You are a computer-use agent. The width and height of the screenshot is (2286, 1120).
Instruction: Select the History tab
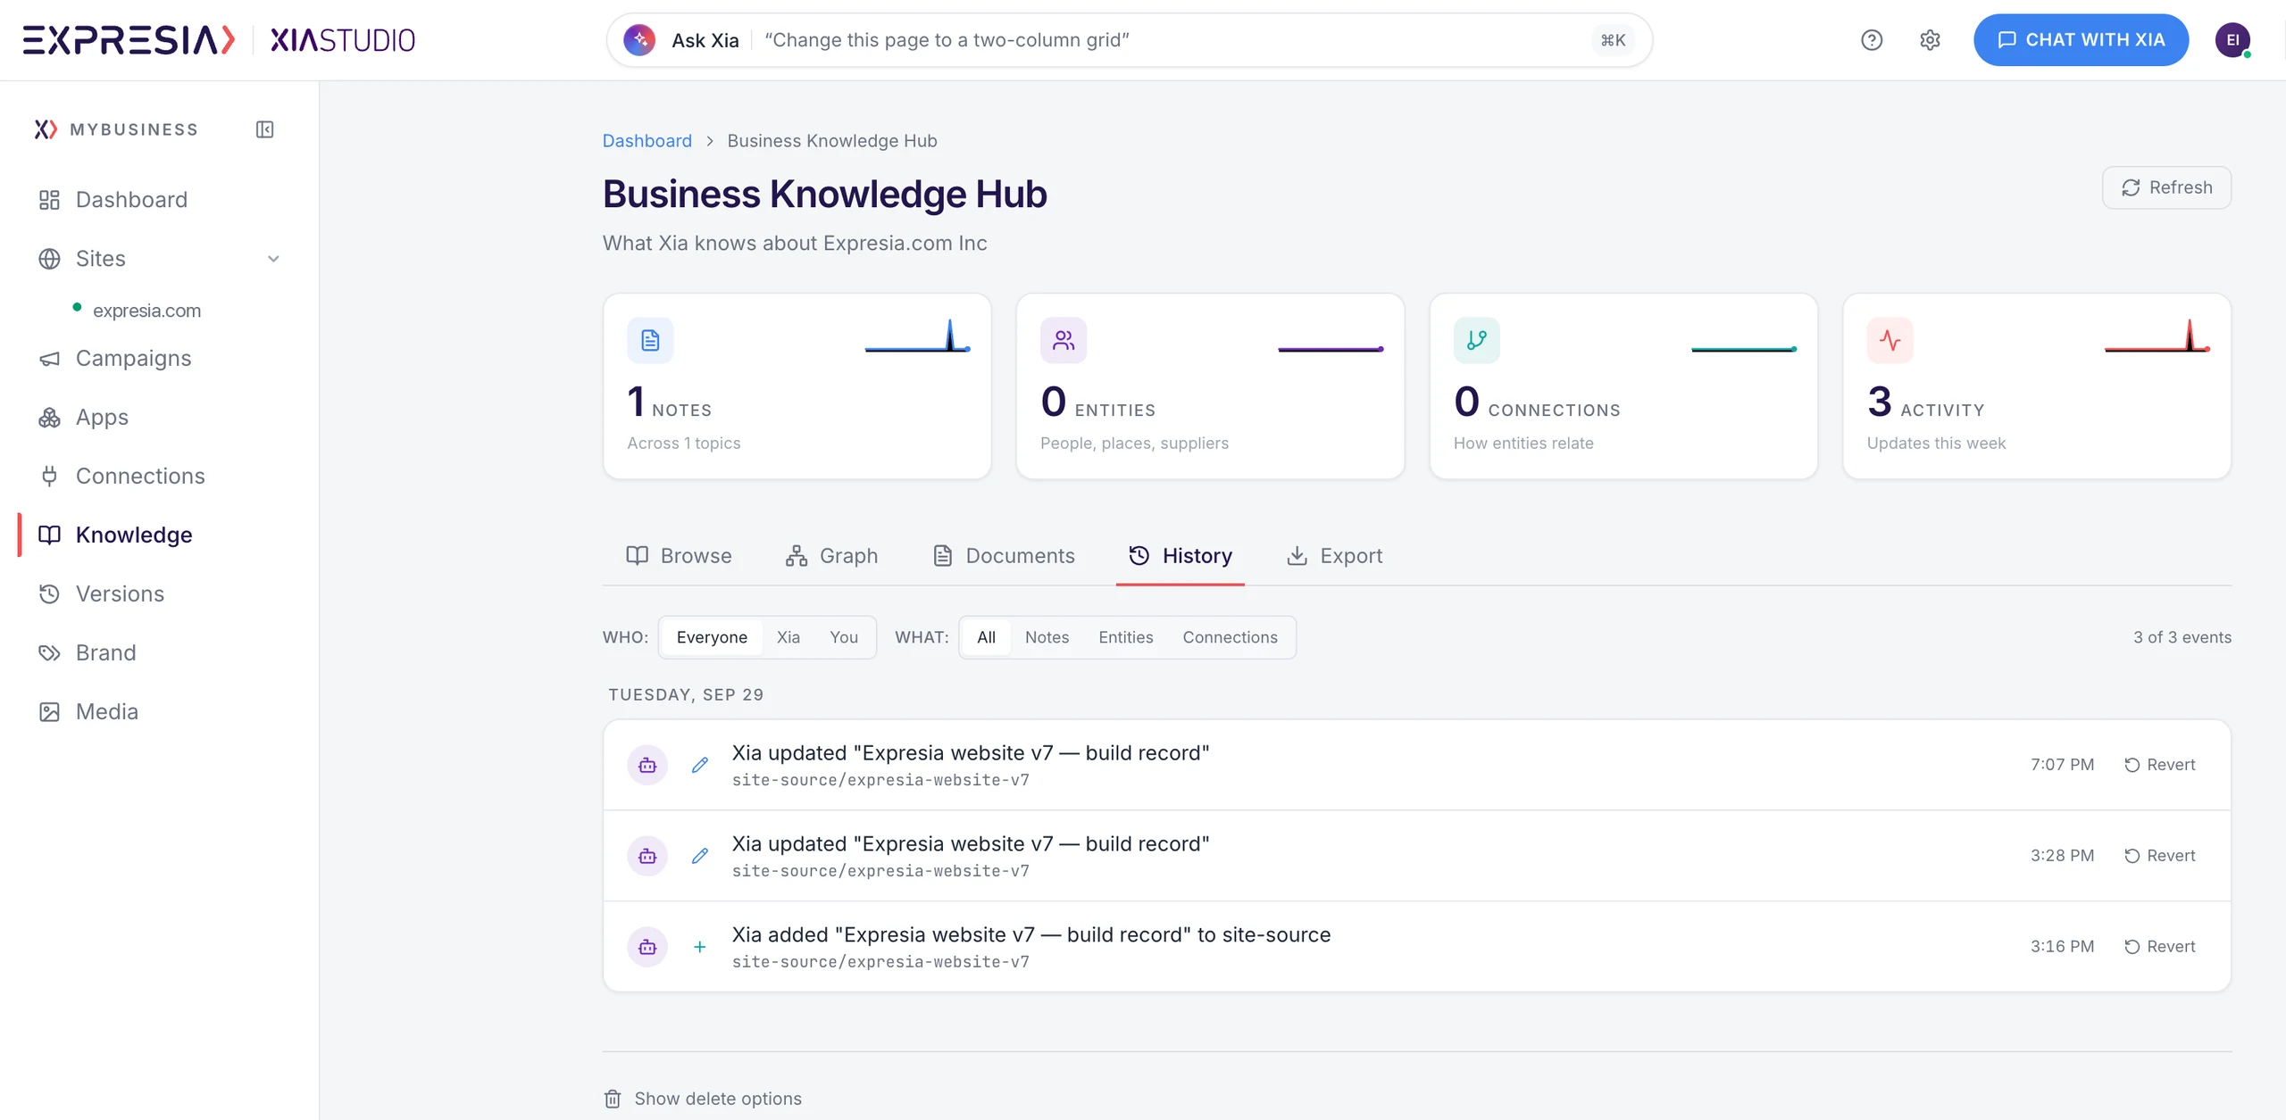(1180, 556)
